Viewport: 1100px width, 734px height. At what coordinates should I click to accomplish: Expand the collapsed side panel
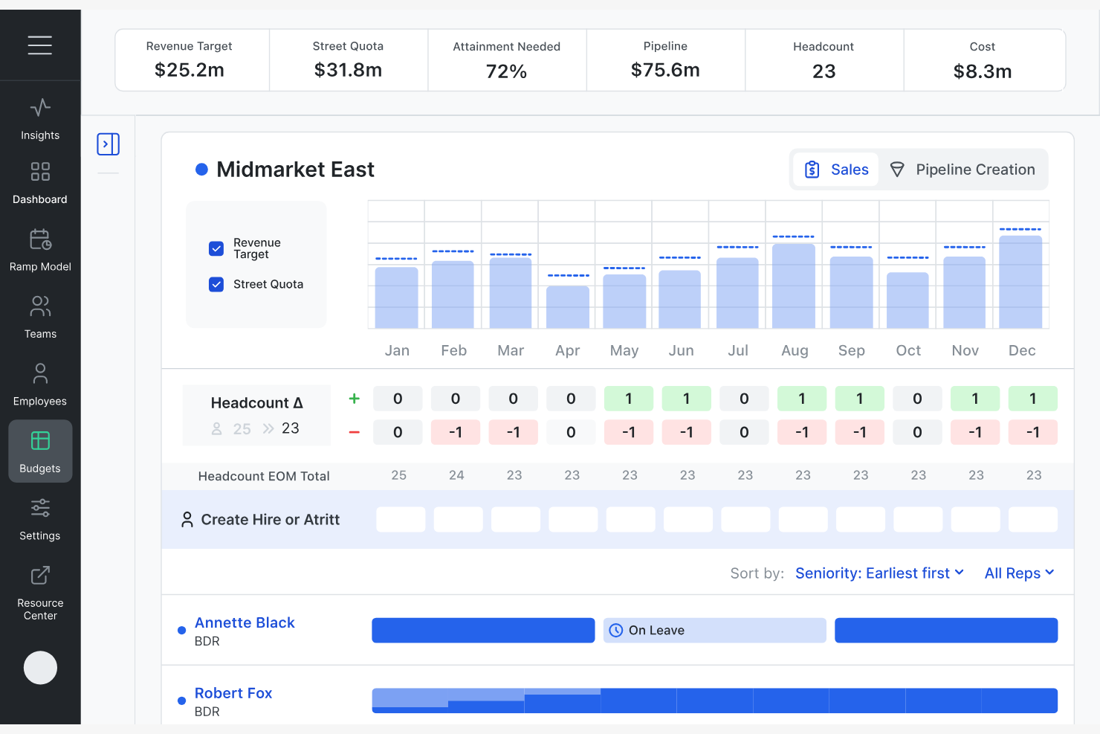(x=108, y=144)
